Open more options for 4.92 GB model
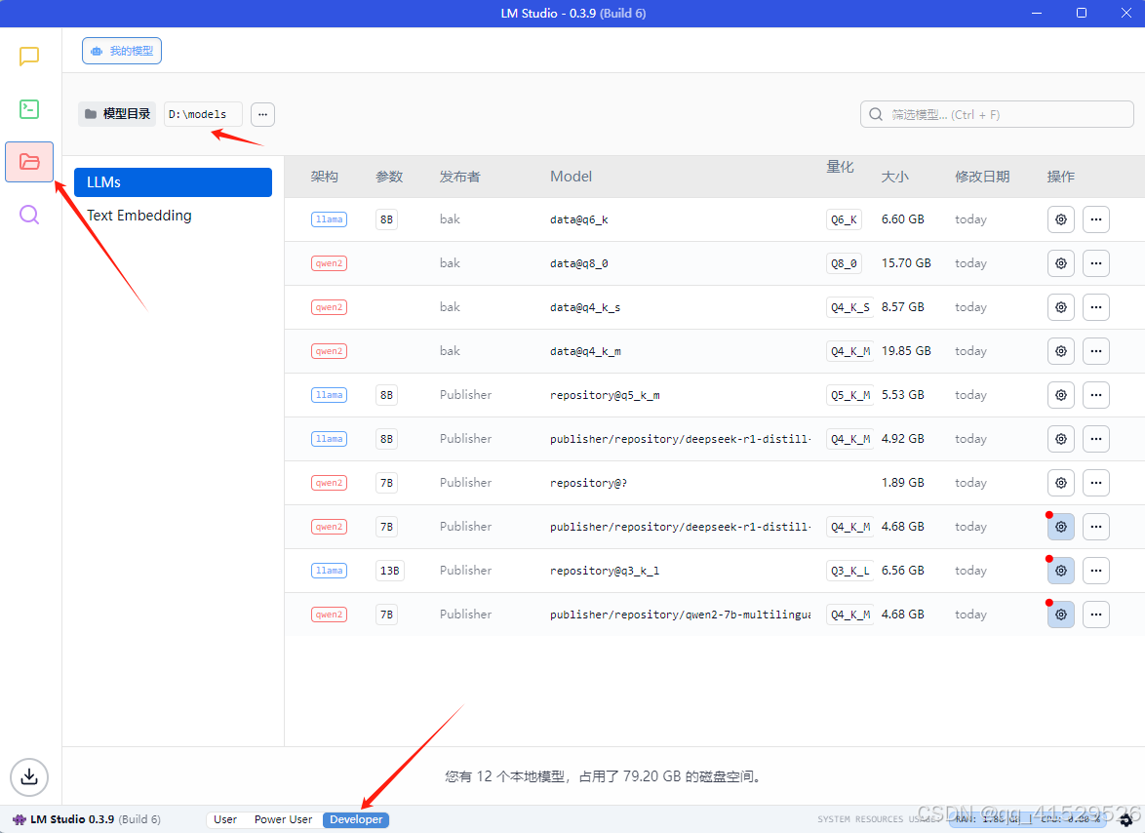Viewport: 1145px width, 833px height. [1096, 439]
